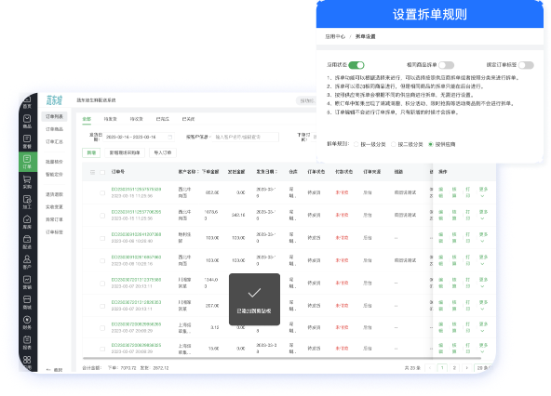
Task: Expand 更多 dropdown in first order row
Action: coord(484,192)
